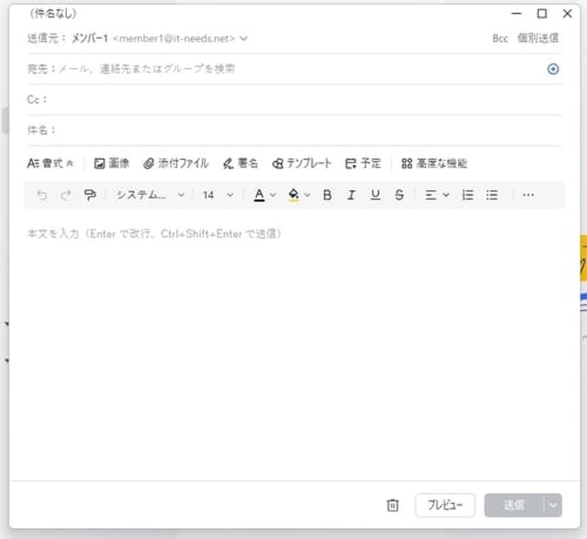This screenshot has width=587, height=539.
Task: Click the format painter icon
Action: click(90, 195)
